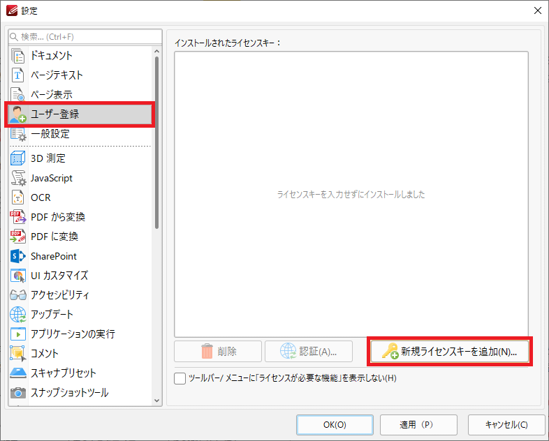Click the OCR icon

(18, 197)
